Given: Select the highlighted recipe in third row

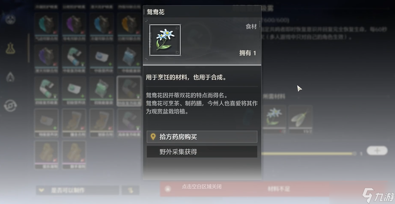Looking at the screenshot, I should [129, 91].
